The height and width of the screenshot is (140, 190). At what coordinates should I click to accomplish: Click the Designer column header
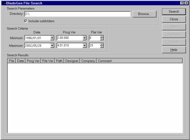coord(72,61)
